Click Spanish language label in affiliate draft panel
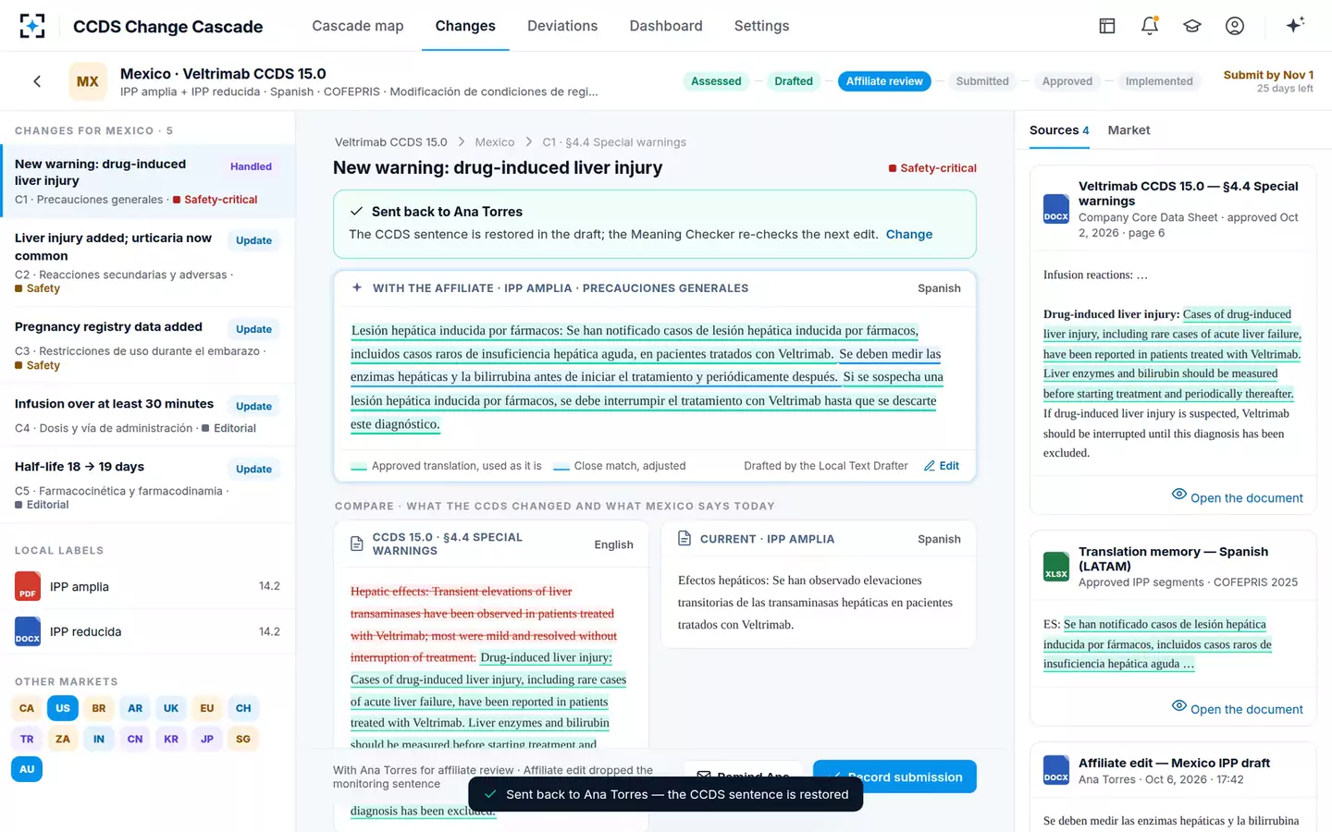 click(x=939, y=288)
